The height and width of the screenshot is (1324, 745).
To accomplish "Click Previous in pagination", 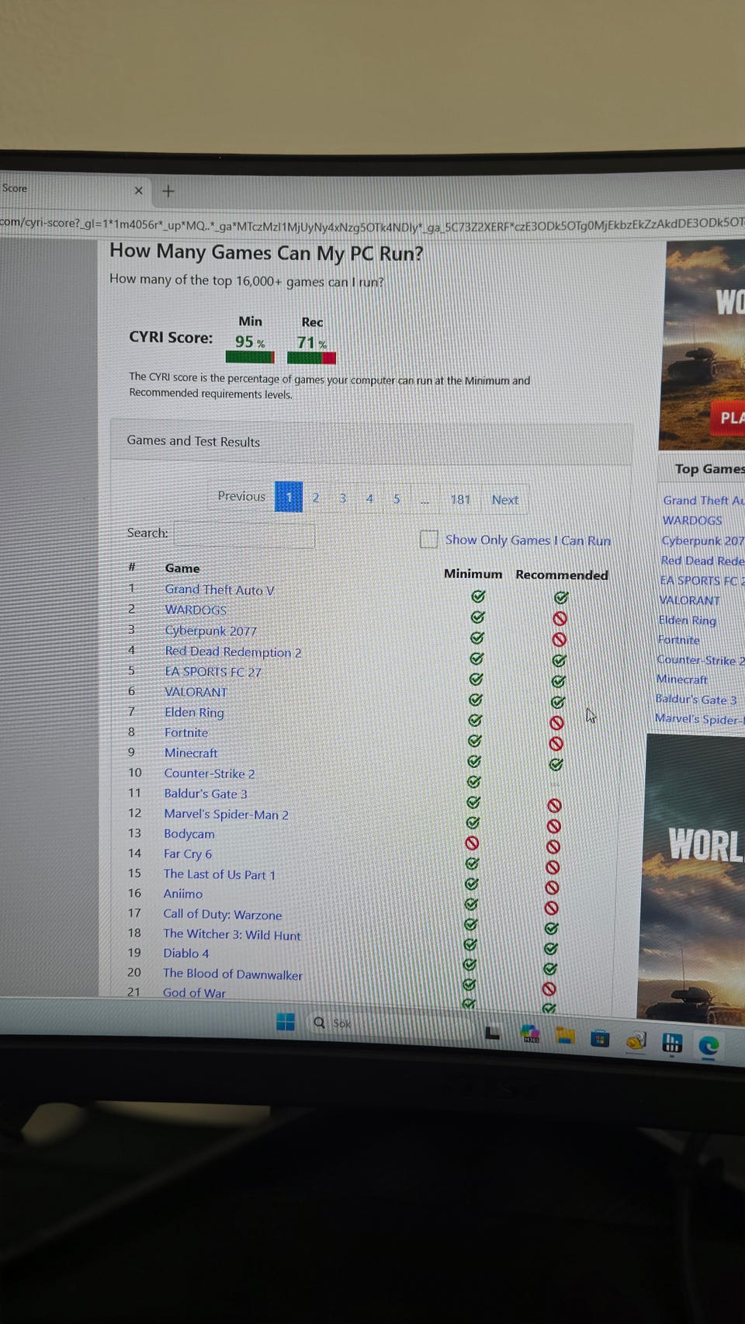I will pyautogui.click(x=241, y=496).
